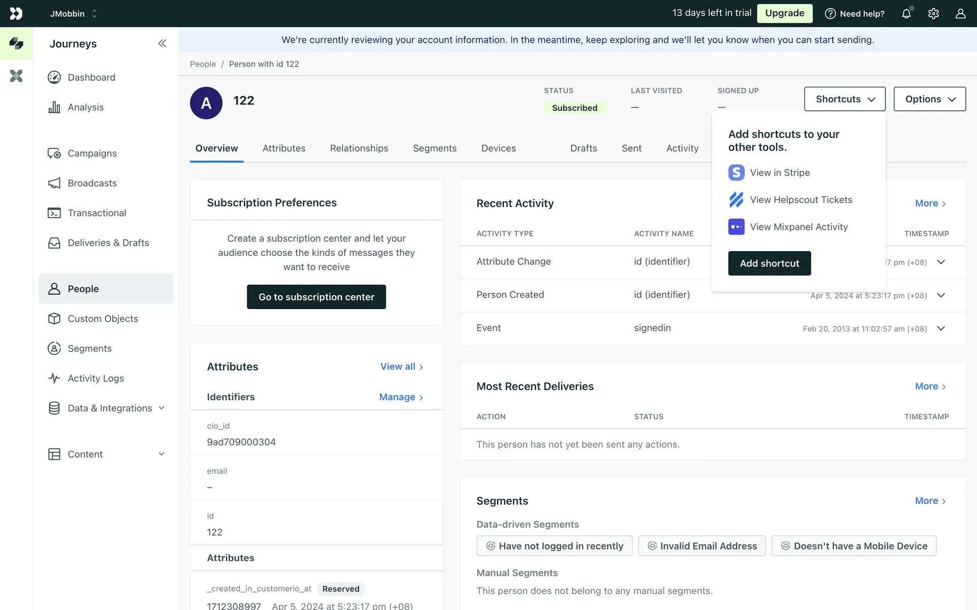Viewport: 977px width, 610px height.
Task: Open the settings gear icon
Action: [x=933, y=14]
